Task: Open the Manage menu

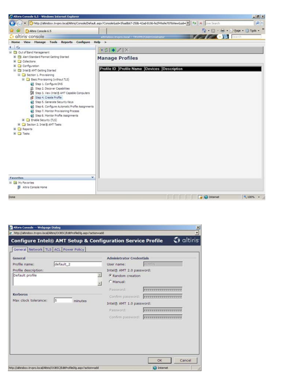Action: pos(40,42)
